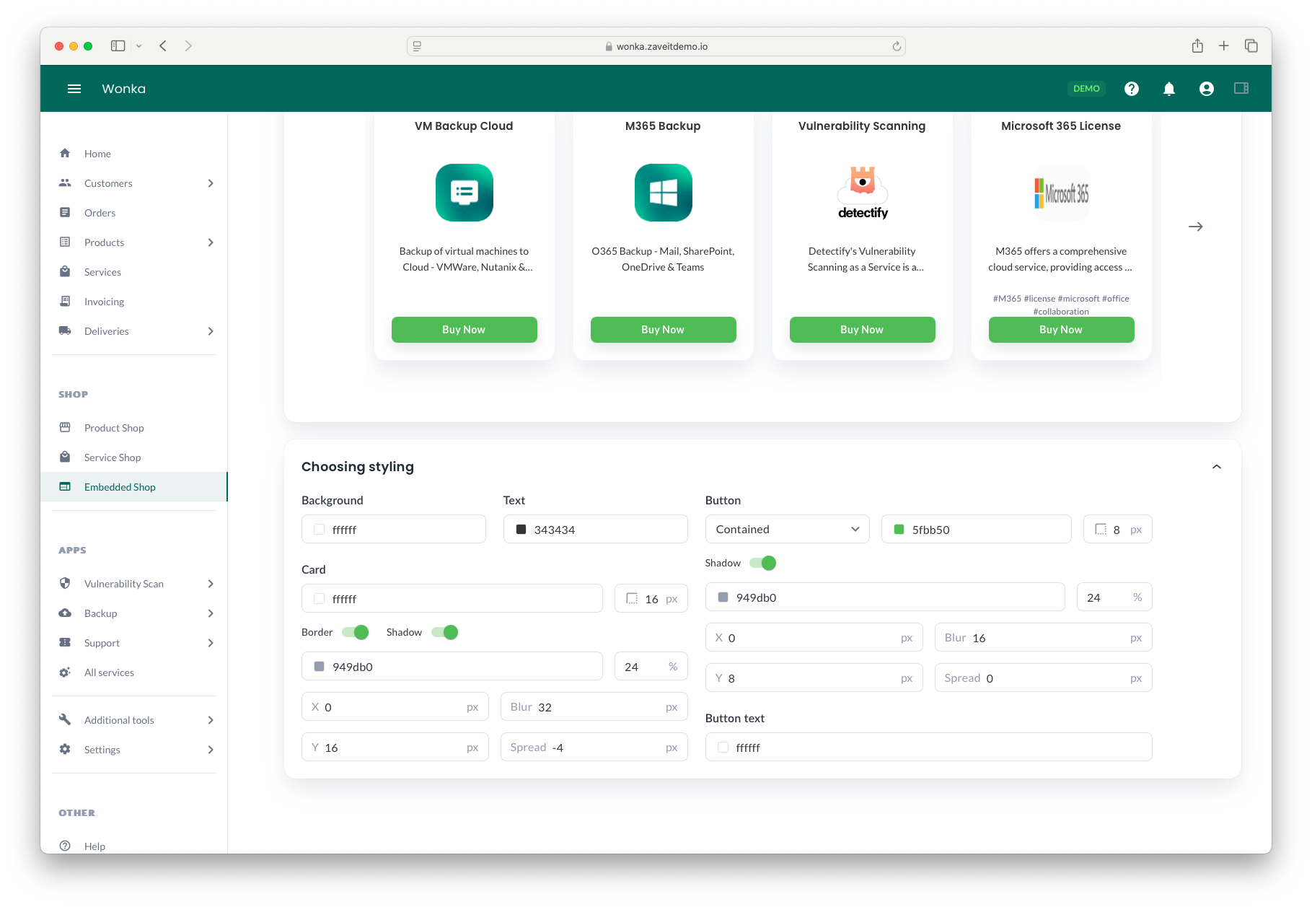Click the help question mark icon
Image resolution: width=1312 pixels, height=907 pixels.
(1131, 89)
